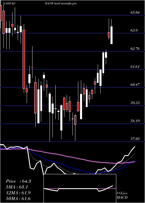Click the 59.33 price axis label

pos(135,103)
